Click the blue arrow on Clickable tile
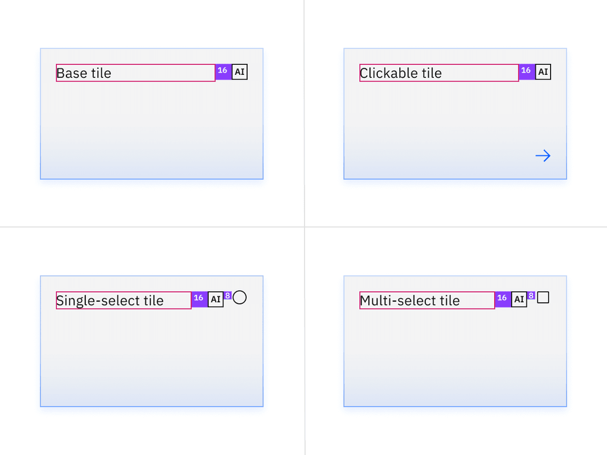The image size is (607, 455). pos(543,155)
